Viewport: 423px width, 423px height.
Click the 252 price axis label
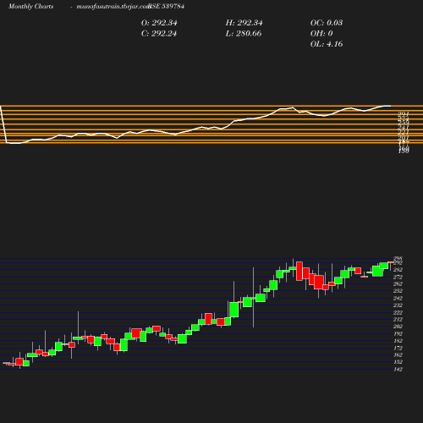[398, 291]
